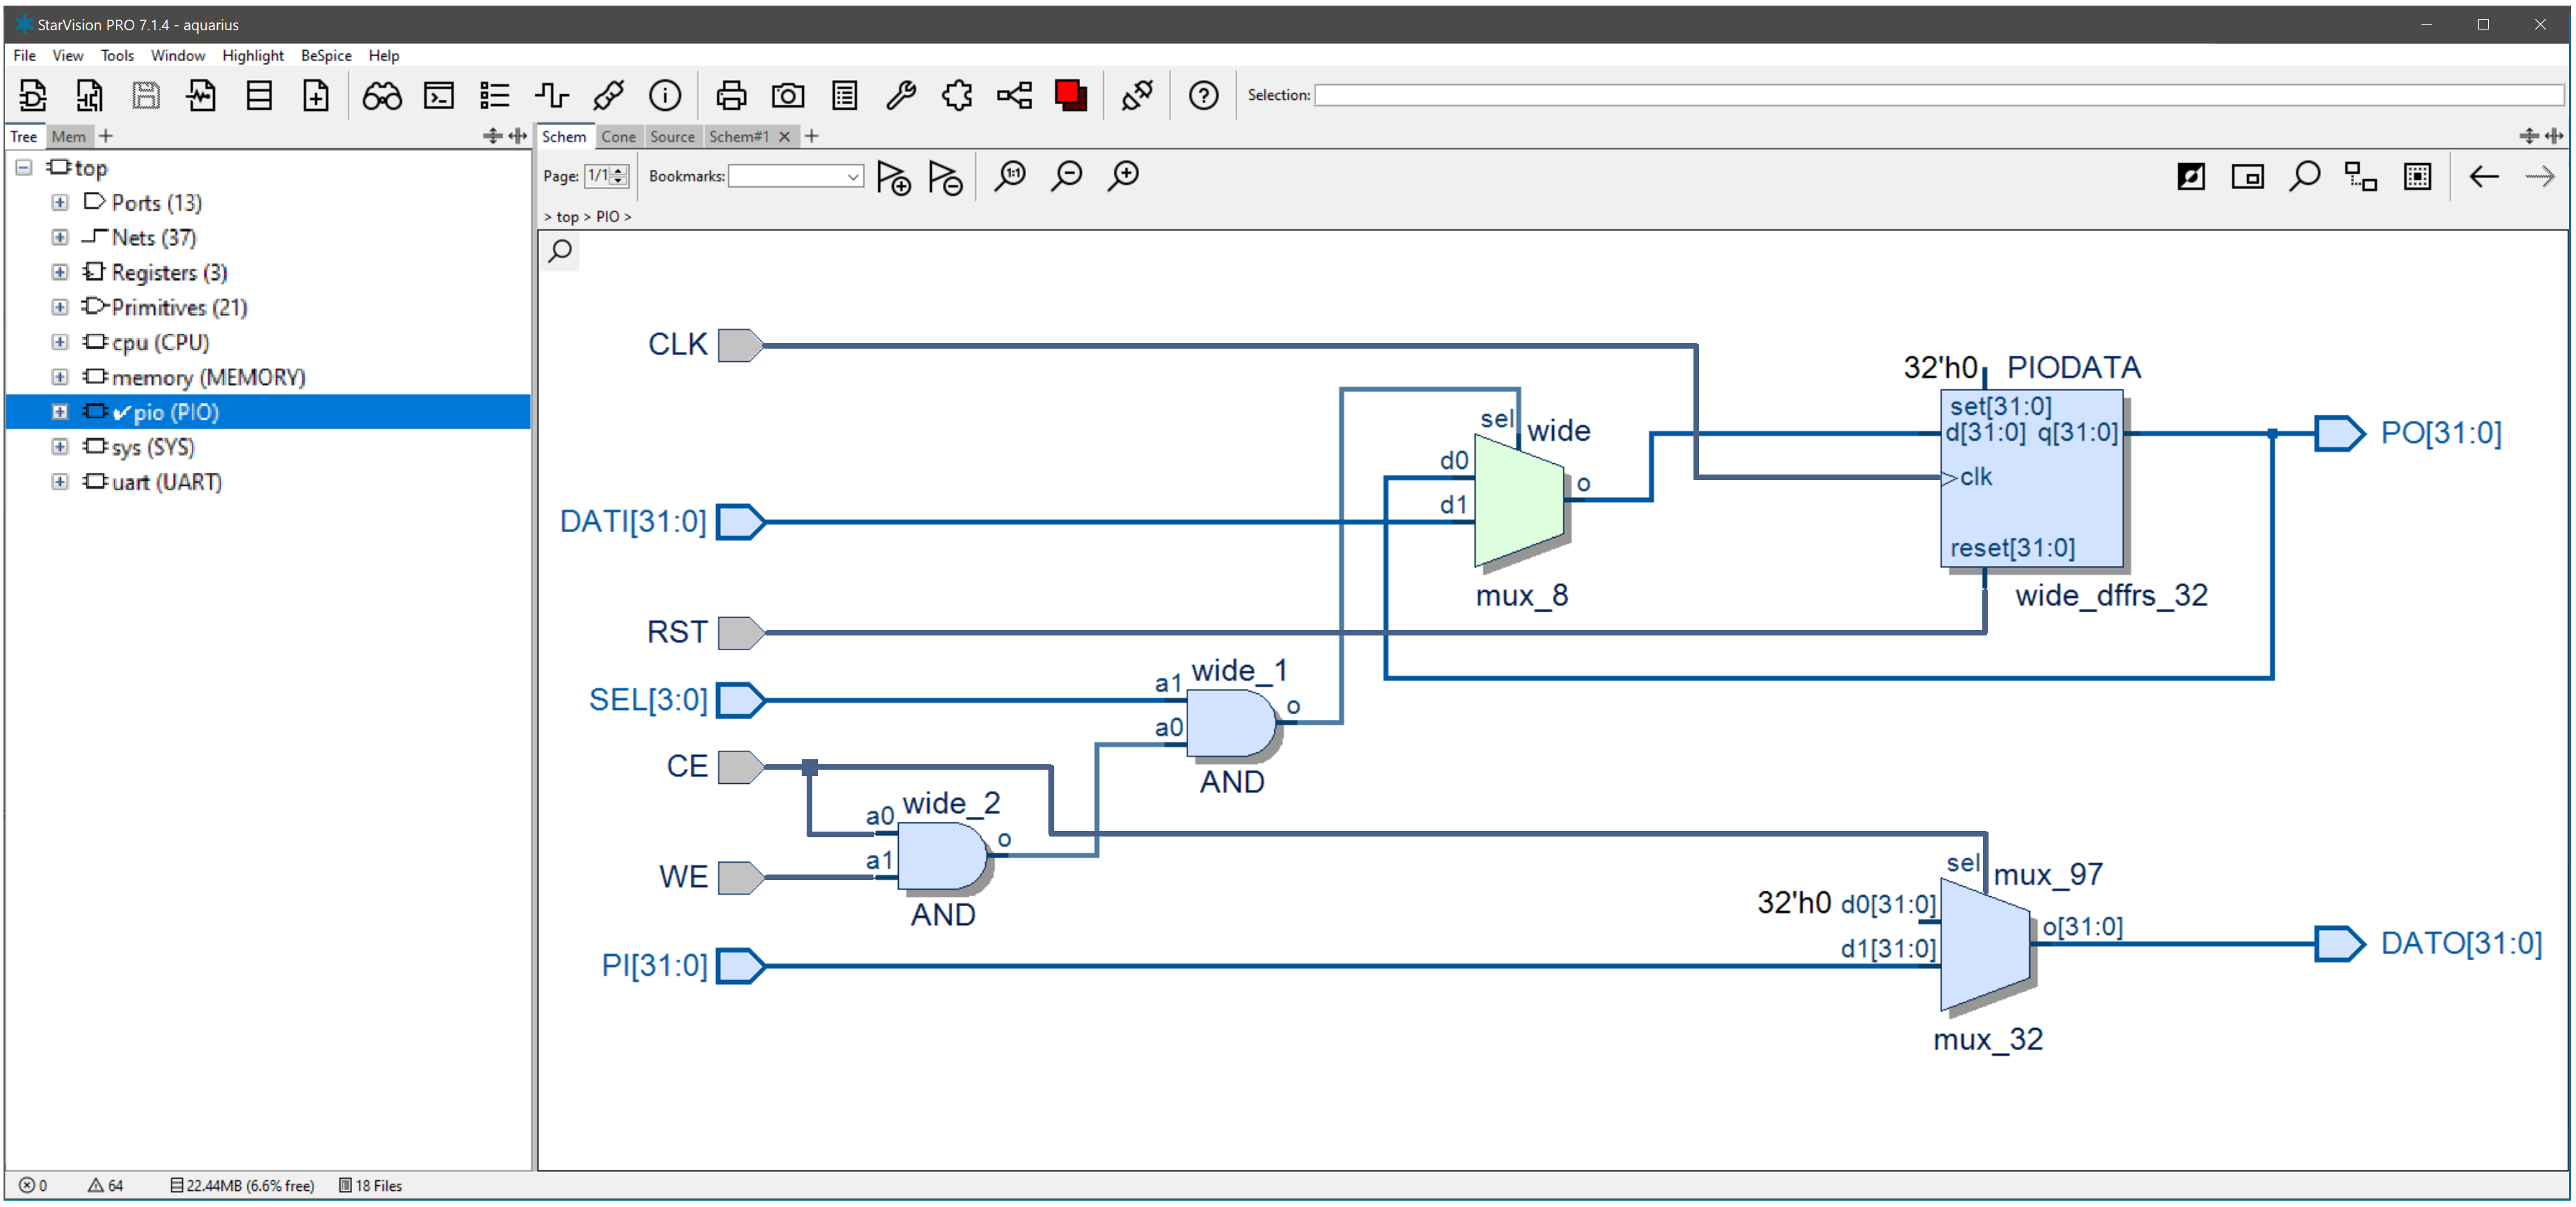Expand Registers (3) in tree
The image size is (2576, 1207).
60,272
